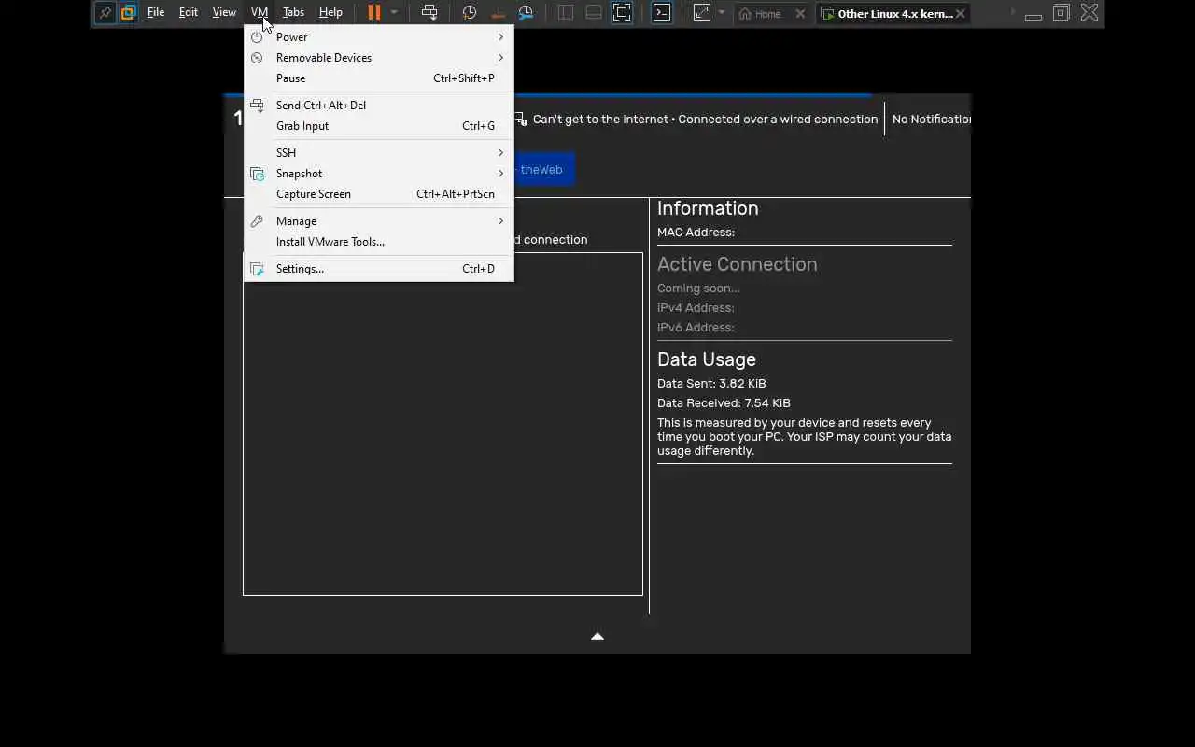1195x747 pixels.
Task: Open the snapshot manager toolbar icon
Action: coord(526,12)
